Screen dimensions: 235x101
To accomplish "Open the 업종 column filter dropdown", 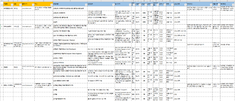I will click(21, 5).
